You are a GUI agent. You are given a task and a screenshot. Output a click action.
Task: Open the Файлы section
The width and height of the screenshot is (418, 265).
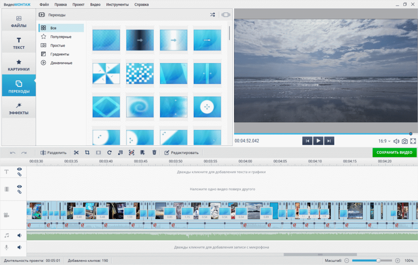(19, 21)
